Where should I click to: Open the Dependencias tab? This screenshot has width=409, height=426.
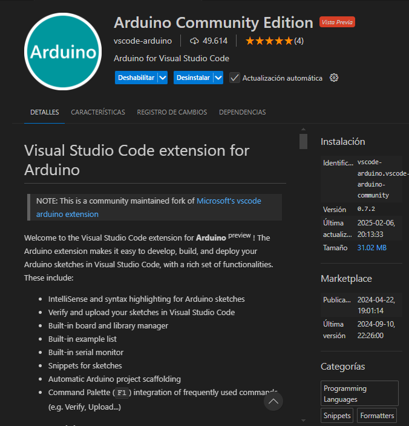(243, 112)
